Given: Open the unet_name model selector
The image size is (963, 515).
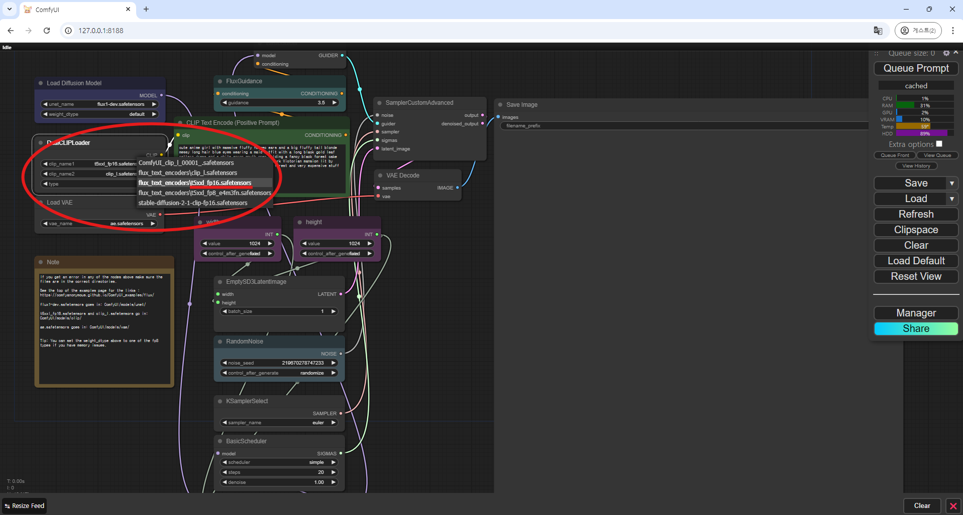Looking at the screenshot, I should pyautogui.click(x=99, y=104).
